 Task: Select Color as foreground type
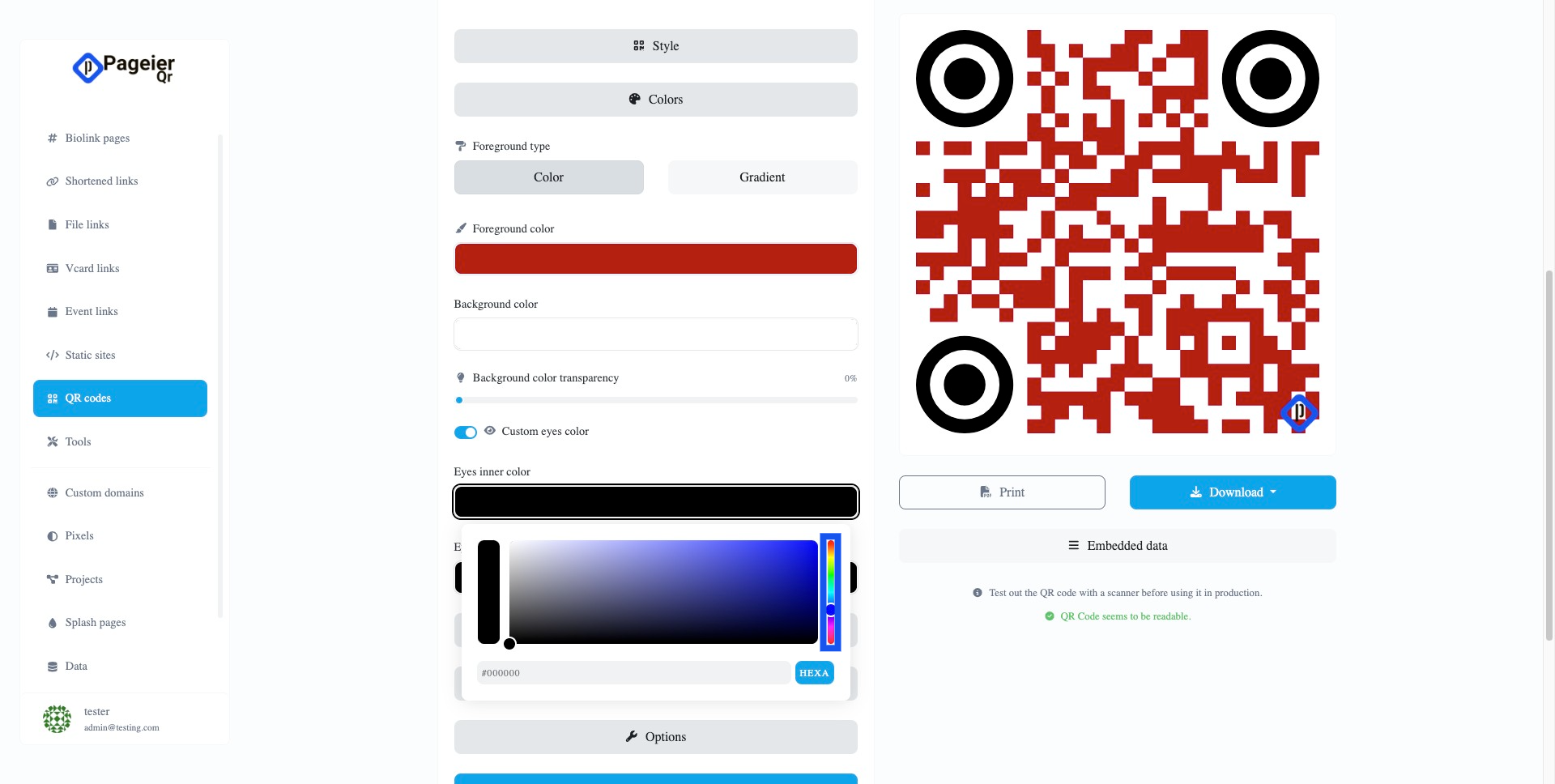click(x=549, y=177)
